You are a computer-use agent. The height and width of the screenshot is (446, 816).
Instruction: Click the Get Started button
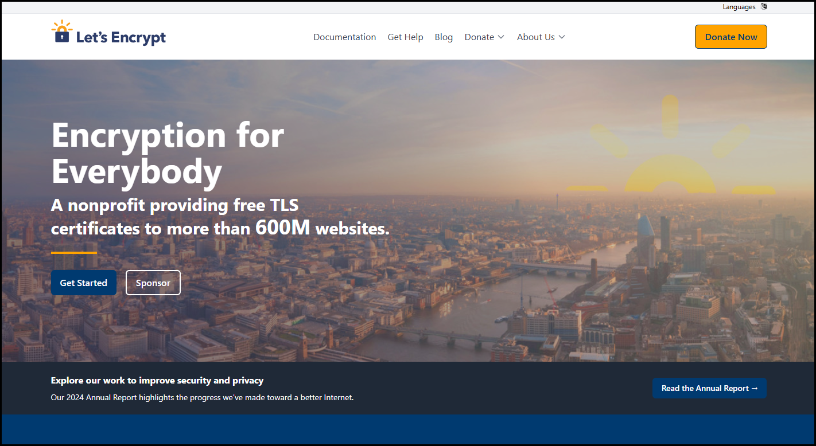(x=84, y=283)
